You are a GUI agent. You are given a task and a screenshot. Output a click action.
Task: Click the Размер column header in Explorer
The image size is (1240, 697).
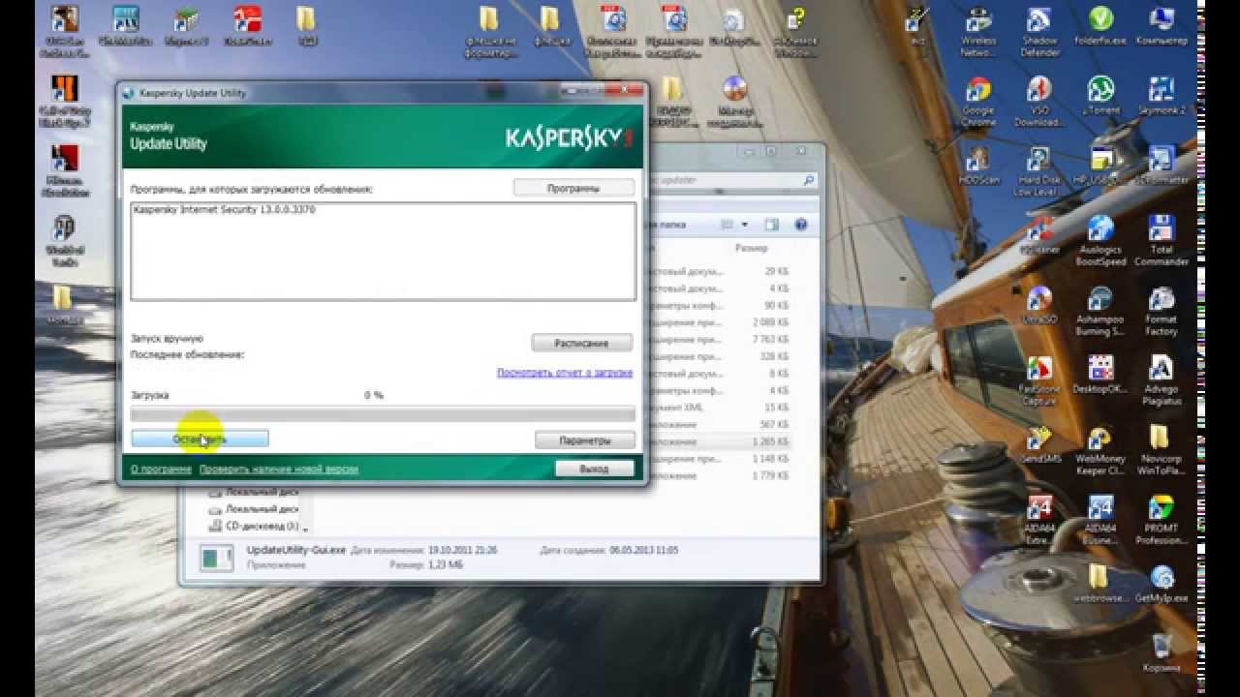click(x=752, y=249)
